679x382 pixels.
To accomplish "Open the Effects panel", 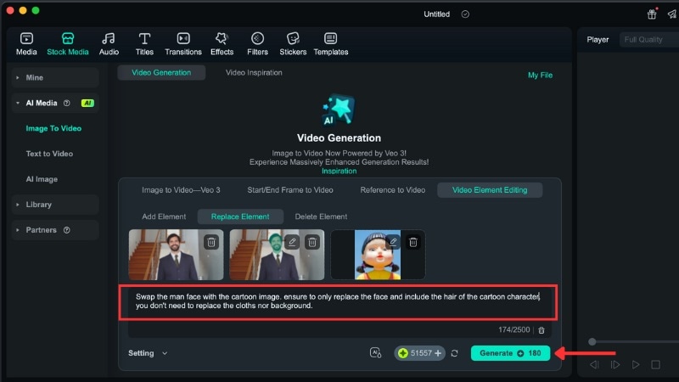I will (x=222, y=44).
